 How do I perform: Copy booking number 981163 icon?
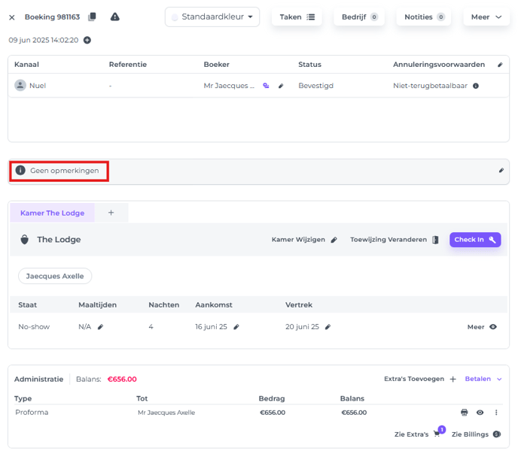(x=92, y=17)
